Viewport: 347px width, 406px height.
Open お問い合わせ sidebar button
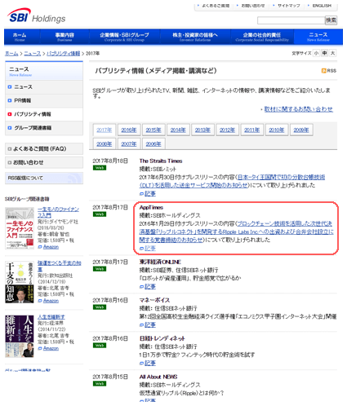44,162
